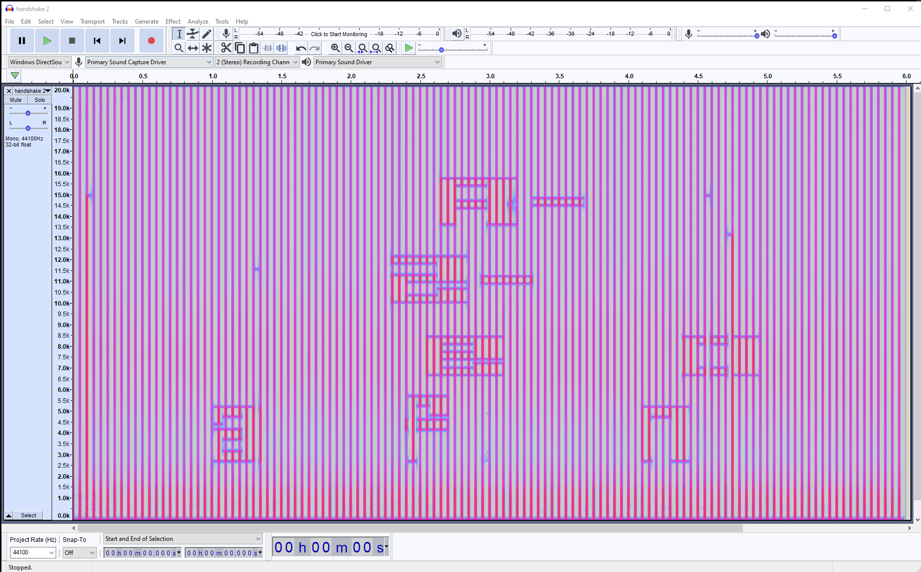Screen dimensions: 921x572
Task: Click the Play-at-Speed green arrow
Action: coord(409,48)
